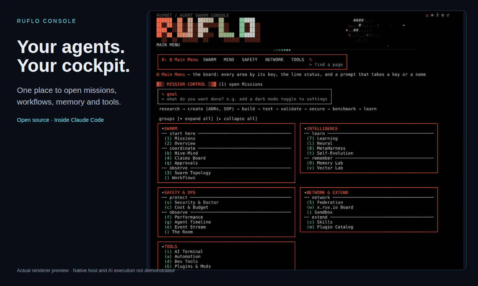The image size is (478, 286).
Task: Switch to the NETWORK tab
Action: point(274,60)
